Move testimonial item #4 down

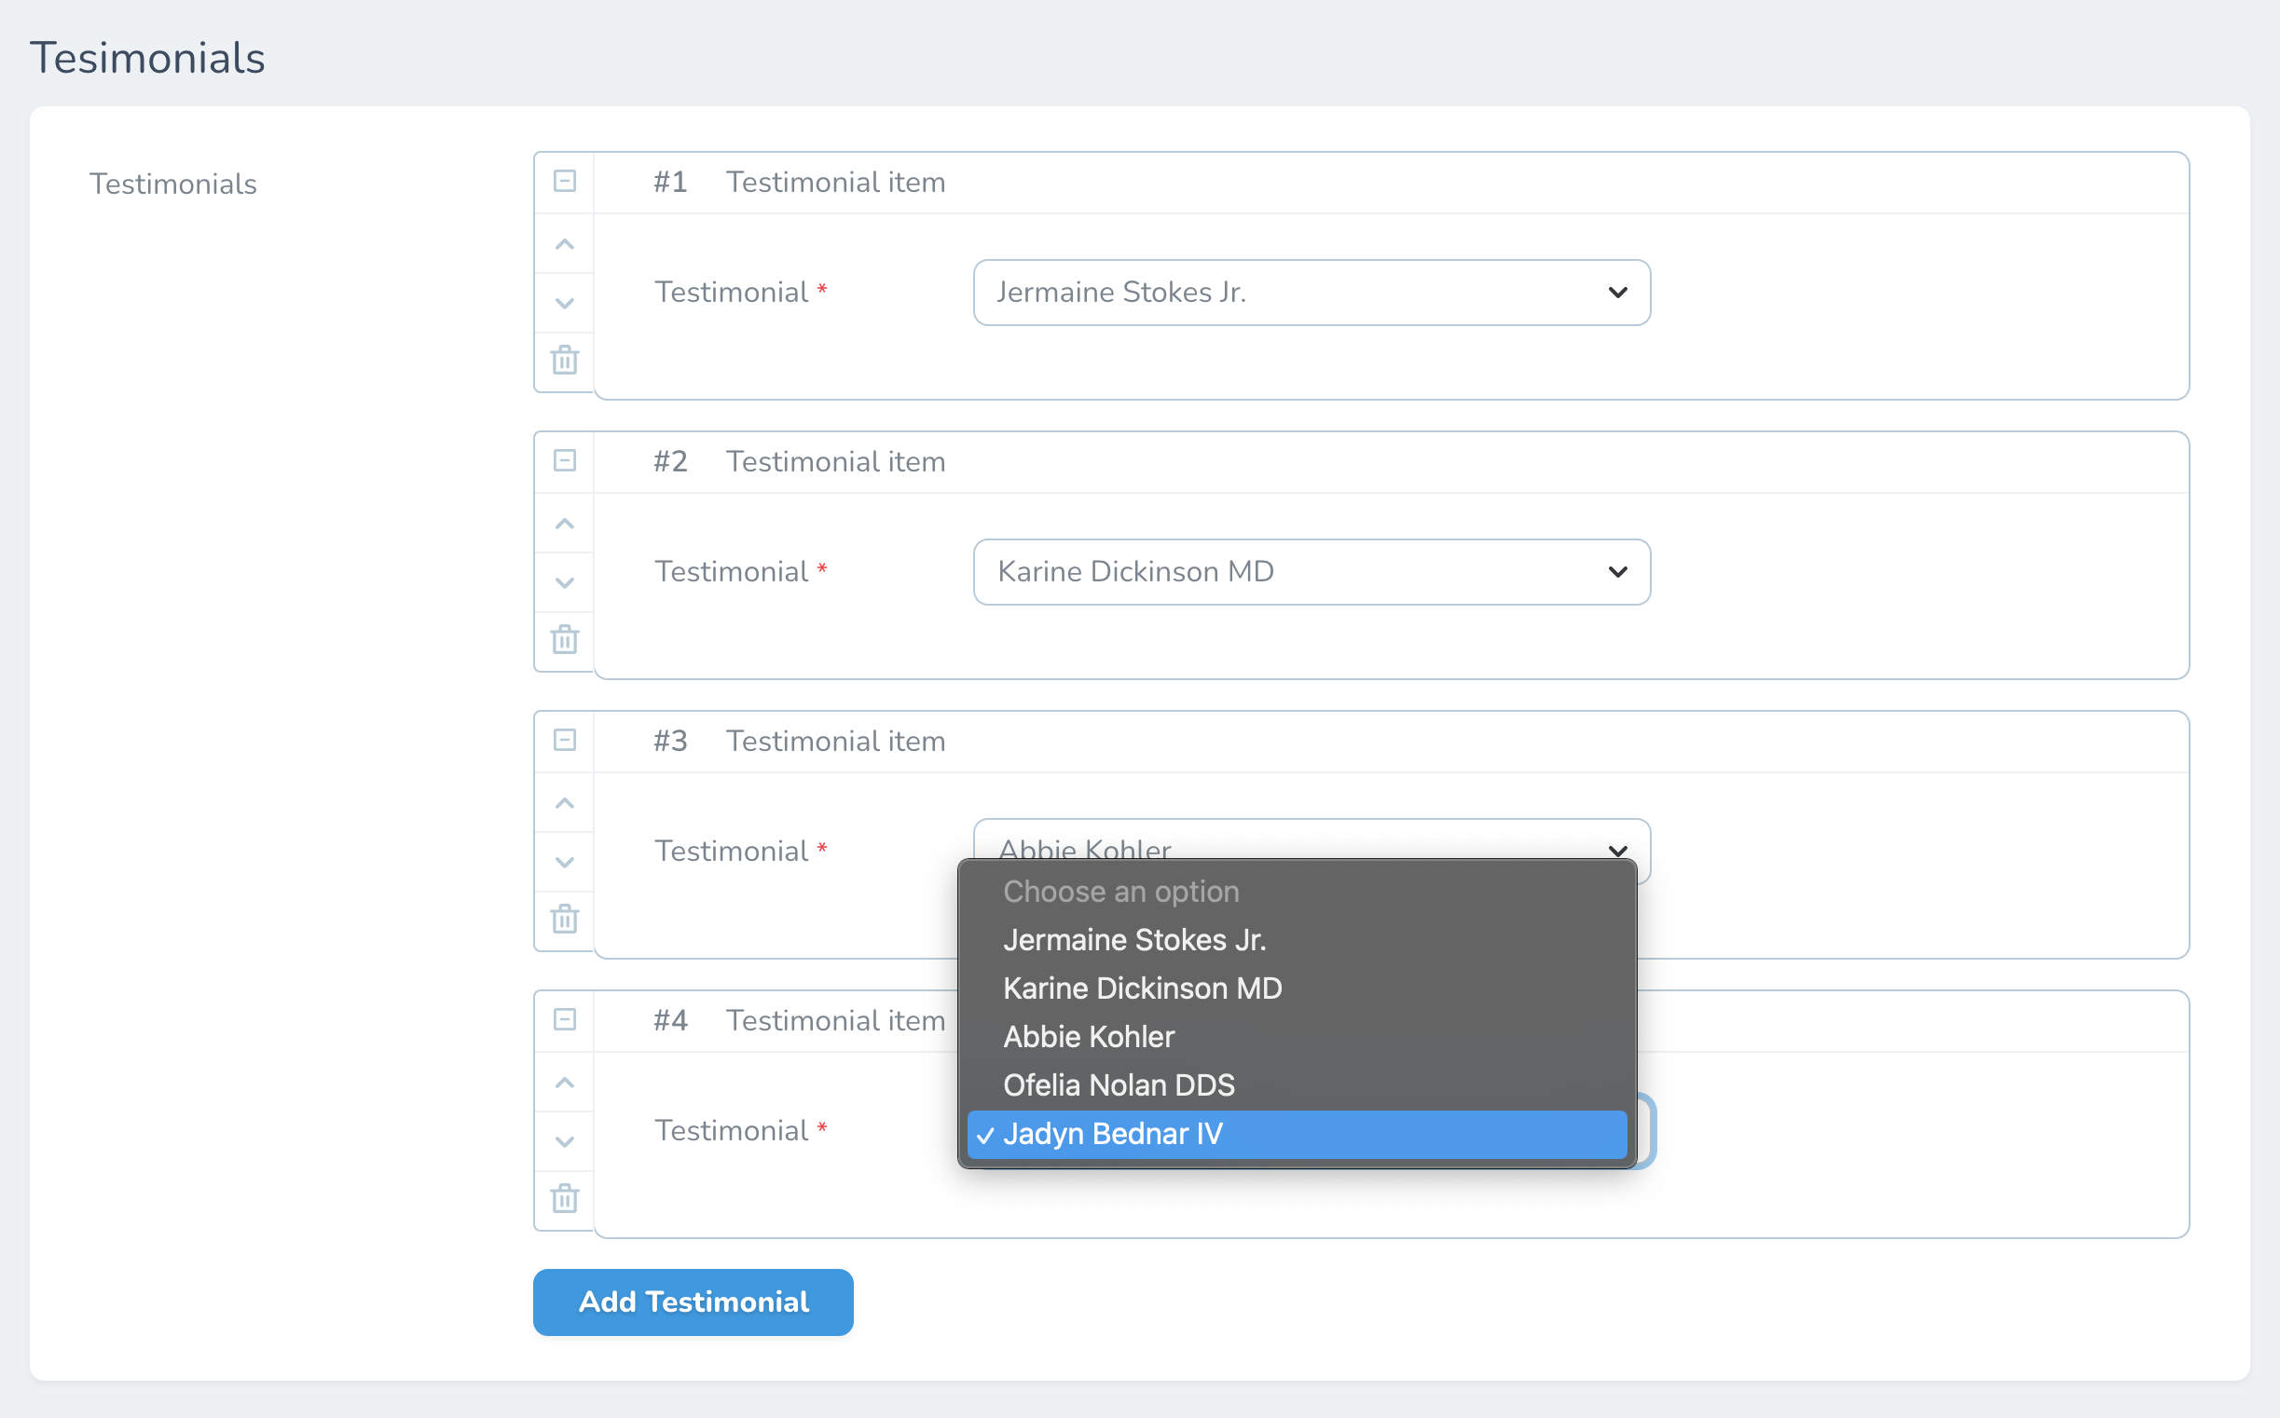tap(564, 1141)
